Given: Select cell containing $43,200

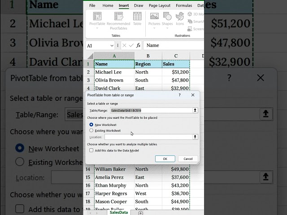Looking at the screenshot, I should (x=176, y=185).
